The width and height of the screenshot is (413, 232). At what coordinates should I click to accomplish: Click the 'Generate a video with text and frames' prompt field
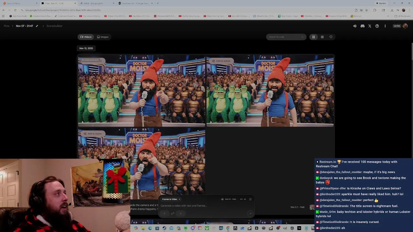point(184,206)
